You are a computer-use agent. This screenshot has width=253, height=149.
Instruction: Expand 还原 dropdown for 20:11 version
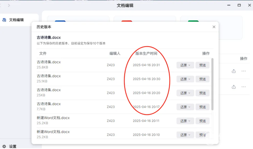click(x=185, y=121)
